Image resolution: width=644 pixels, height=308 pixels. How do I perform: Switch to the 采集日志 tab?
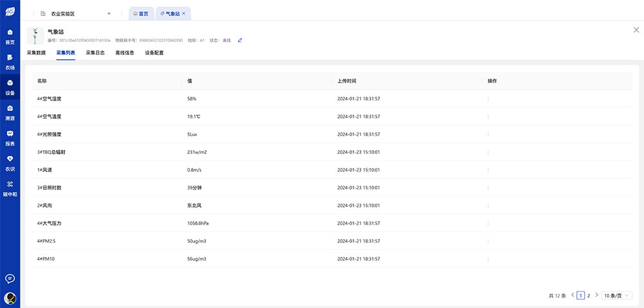95,53
